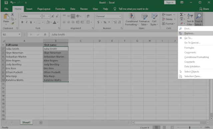Open the Format cells dropdown
213x129 pixels.
pos(169,24)
